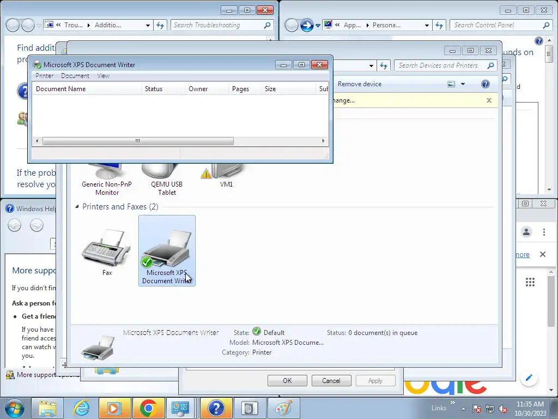Sort print queue by Document Name column
The image size is (558, 419).
[x=87, y=89]
